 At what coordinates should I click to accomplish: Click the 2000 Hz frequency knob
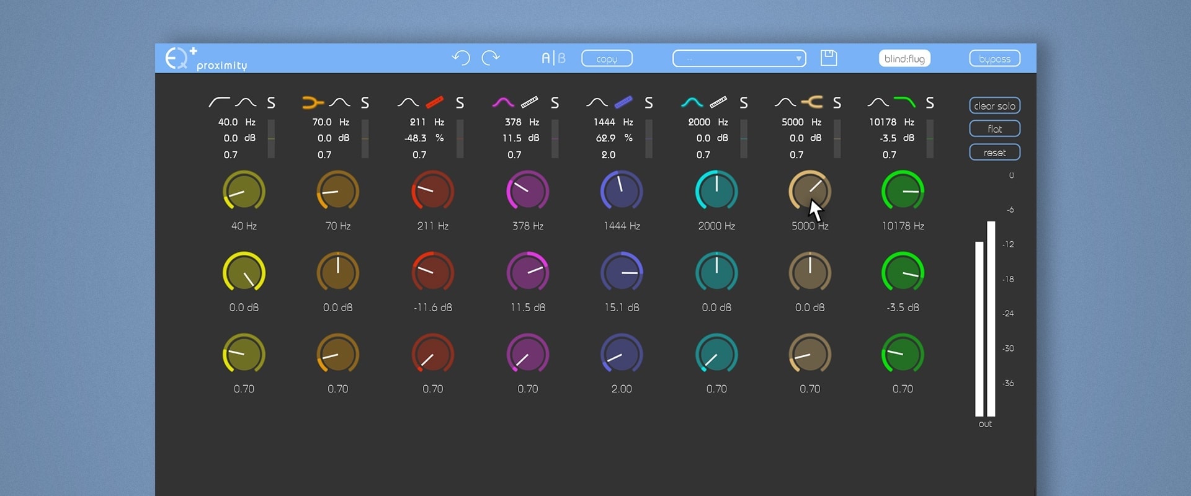coord(716,192)
